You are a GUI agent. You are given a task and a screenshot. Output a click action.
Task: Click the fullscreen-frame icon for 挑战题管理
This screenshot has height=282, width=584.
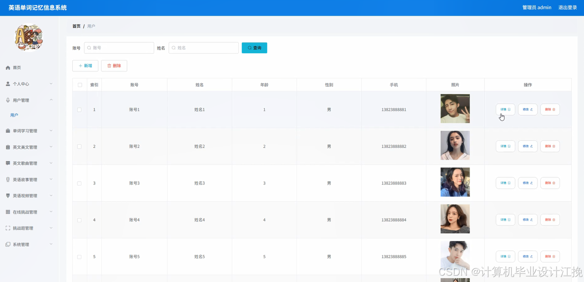8,228
